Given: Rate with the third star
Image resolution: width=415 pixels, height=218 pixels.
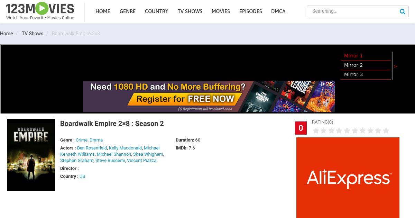Looking at the screenshot, I should tap(331, 130).
